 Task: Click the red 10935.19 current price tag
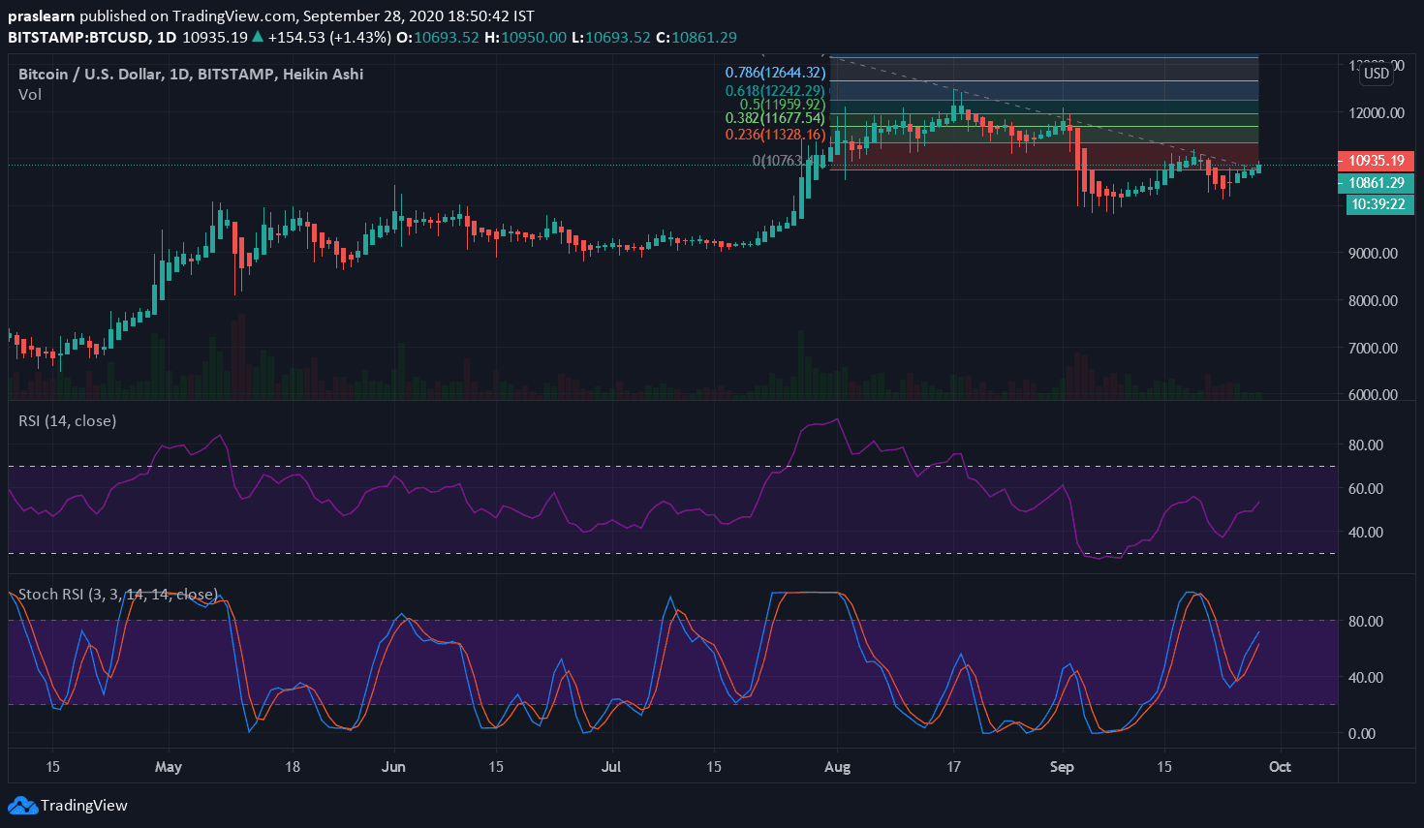click(x=1376, y=161)
